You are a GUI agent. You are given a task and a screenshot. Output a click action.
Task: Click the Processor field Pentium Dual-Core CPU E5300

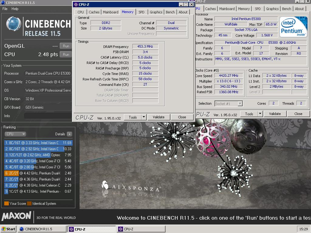pos(48,73)
